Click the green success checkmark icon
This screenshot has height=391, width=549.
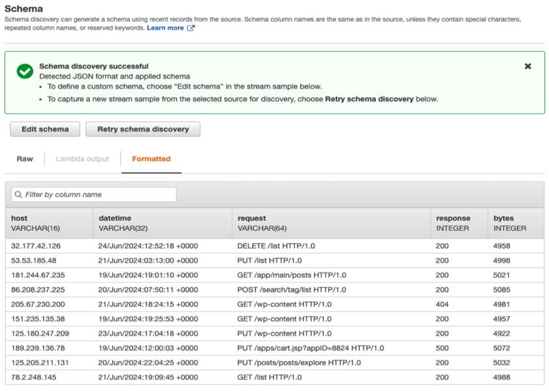(x=25, y=72)
